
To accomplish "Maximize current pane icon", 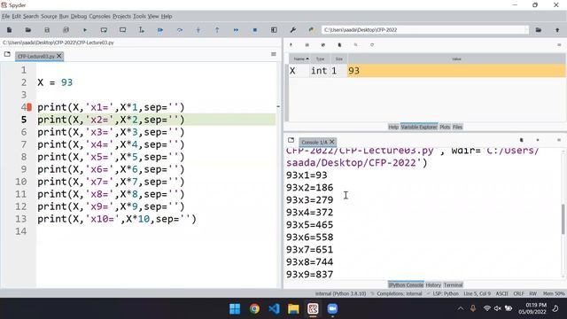I will click(274, 30).
